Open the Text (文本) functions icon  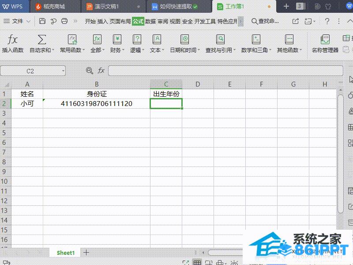click(157, 40)
